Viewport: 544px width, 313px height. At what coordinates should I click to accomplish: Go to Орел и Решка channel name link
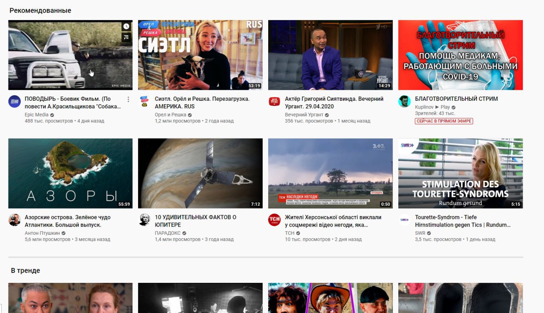click(x=170, y=115)
